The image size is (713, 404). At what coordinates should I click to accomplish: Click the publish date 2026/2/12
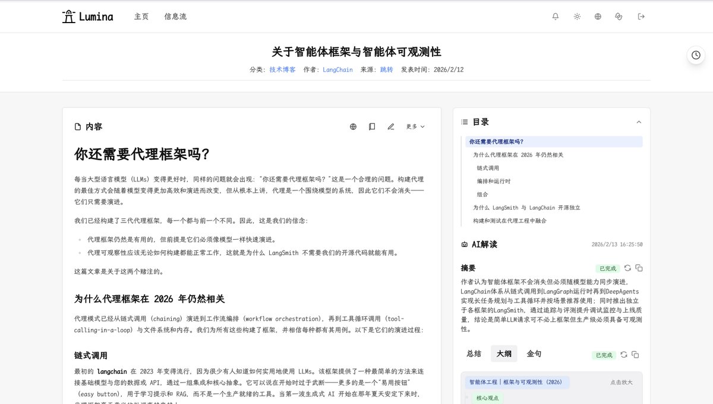447,69
